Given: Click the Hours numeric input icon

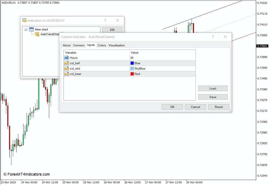Looking at the screenshot, I should click(66, 58).
